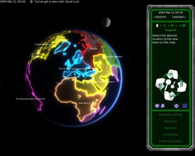
Task: Open the Mailclient
Action: (x=170, y=121)
